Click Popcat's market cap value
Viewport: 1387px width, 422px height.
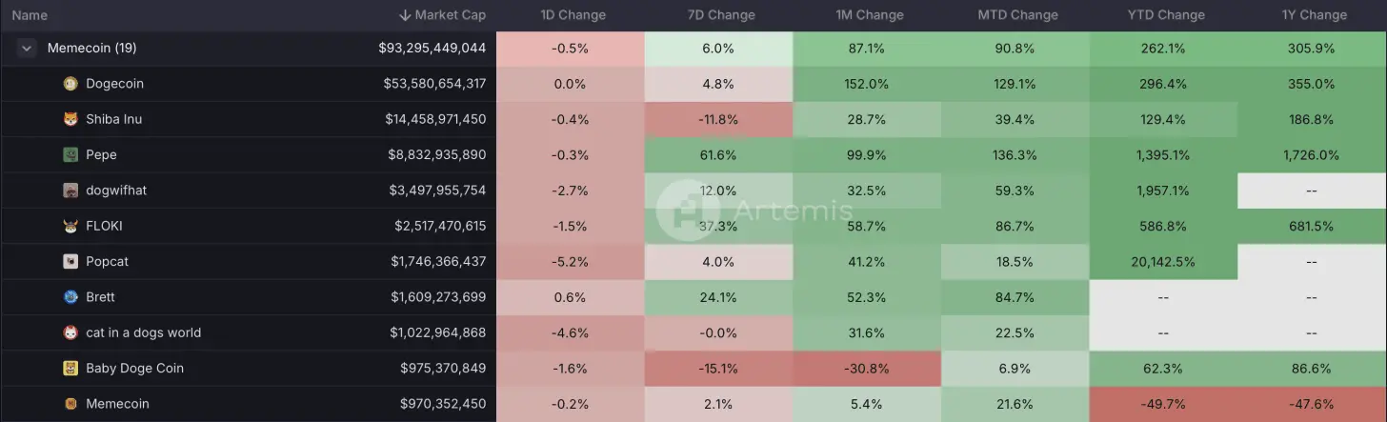pyautogui.click(x=438, y=261)
